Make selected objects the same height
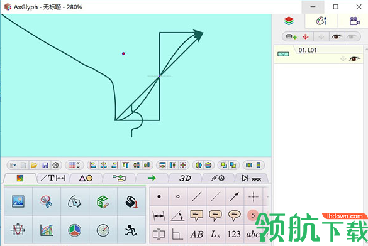 click(x=259, y=165)
